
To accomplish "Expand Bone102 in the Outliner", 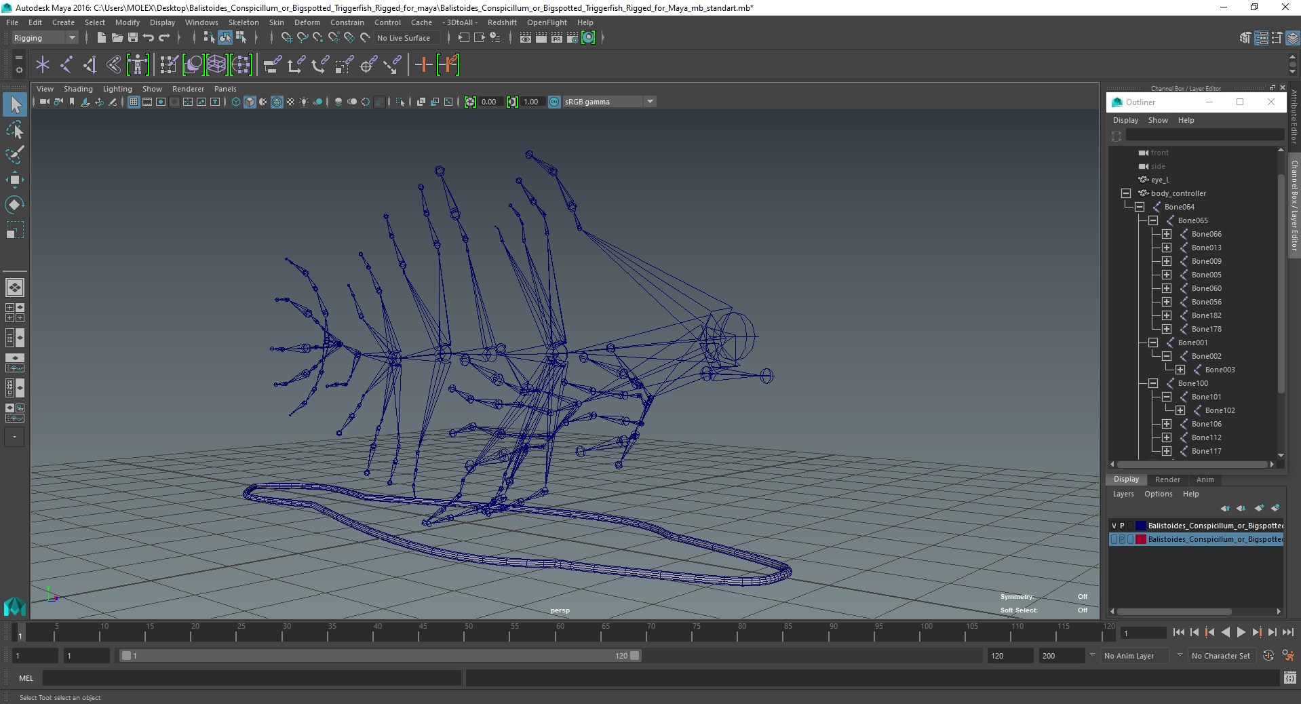I will tap(1180, 410).
